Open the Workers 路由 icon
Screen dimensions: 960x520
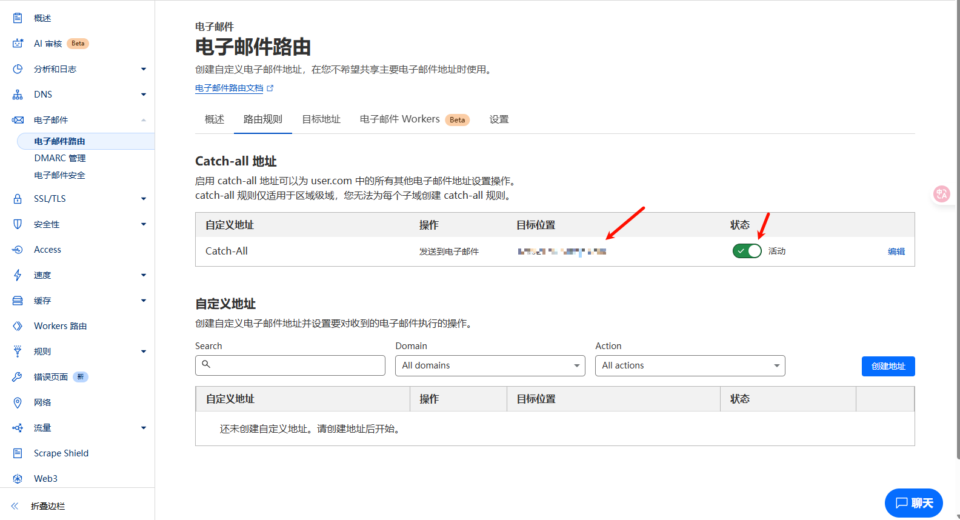point(18,326)
